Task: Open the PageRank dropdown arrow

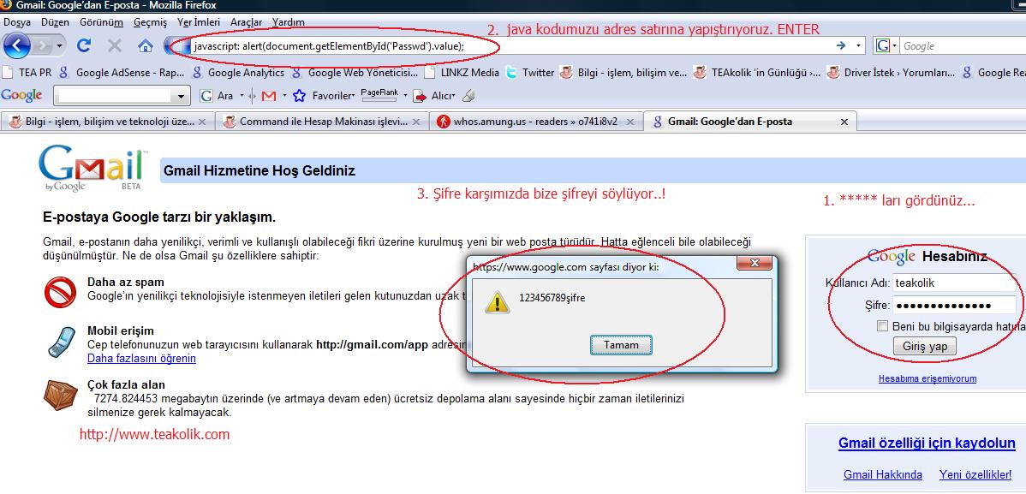Action: pyautogui.click(x=405, y=96)
